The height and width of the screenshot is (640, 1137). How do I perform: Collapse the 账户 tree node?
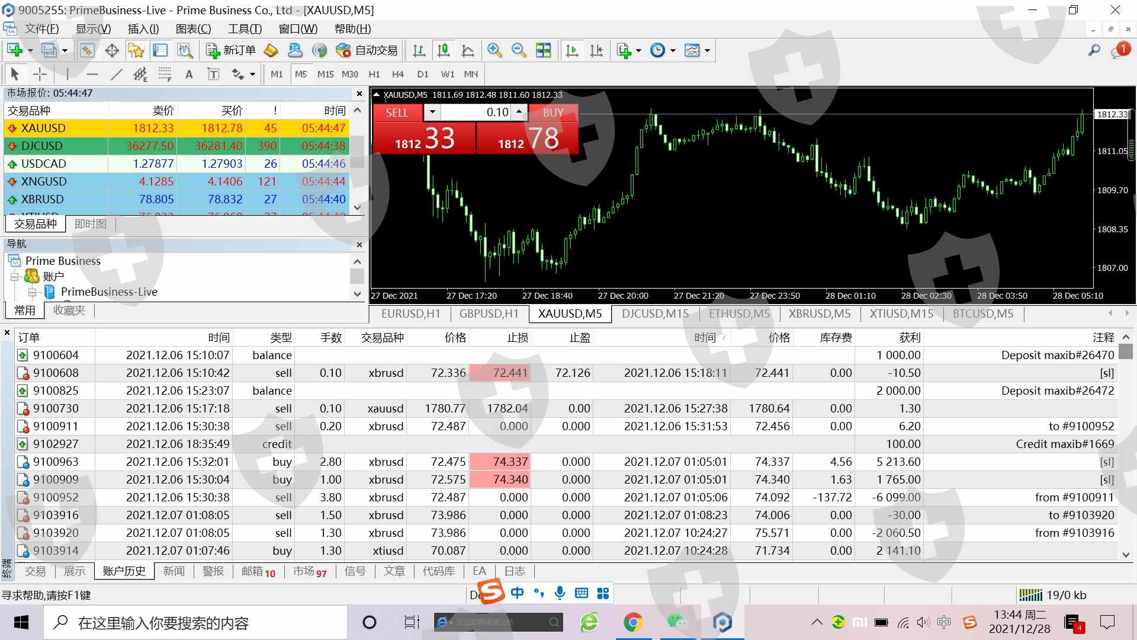(x=14, y=277)
